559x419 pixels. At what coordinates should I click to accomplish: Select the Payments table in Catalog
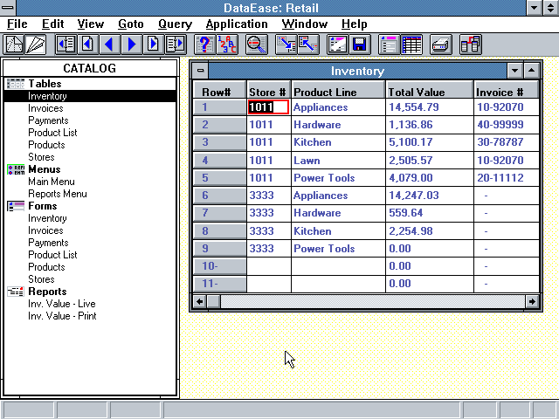(x=48, y=120)
